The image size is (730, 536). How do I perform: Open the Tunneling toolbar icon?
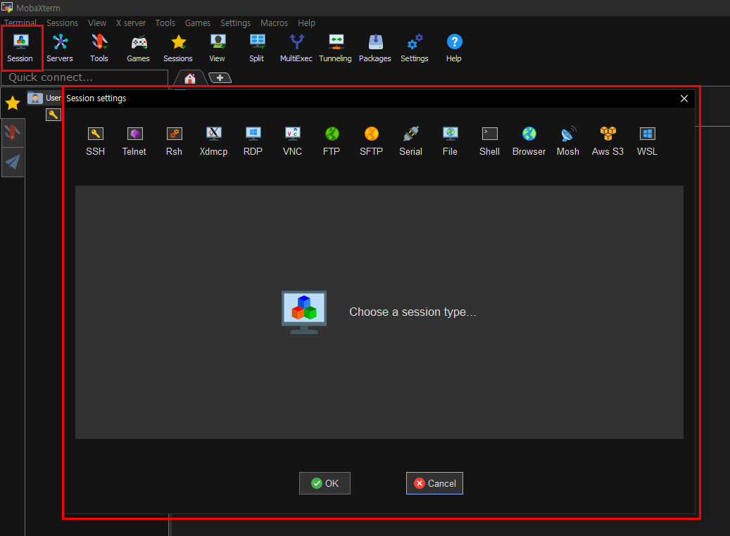point(335,48)
